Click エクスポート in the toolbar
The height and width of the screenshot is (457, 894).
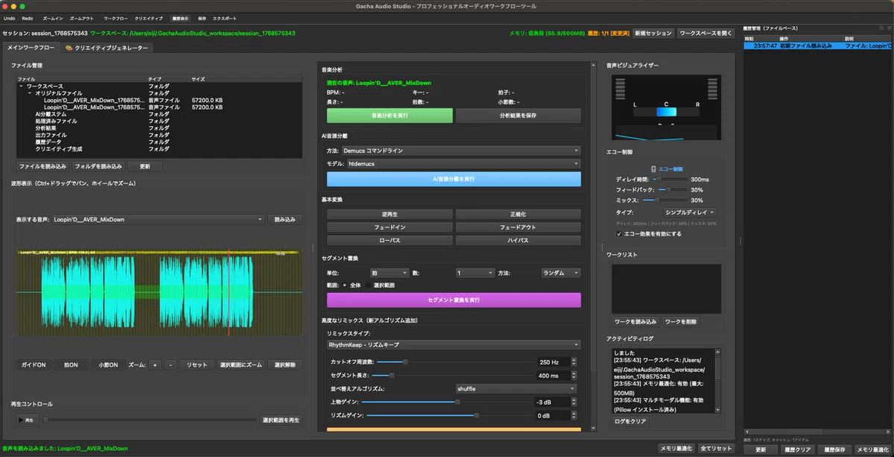click(x=224, y=17)
